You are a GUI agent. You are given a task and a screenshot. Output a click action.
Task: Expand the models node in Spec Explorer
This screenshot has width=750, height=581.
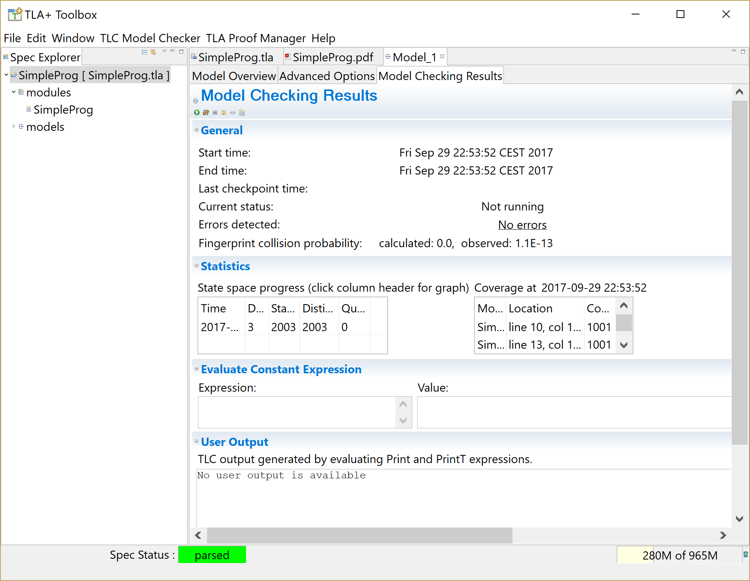pyautogui.click(x=13, y=127)
